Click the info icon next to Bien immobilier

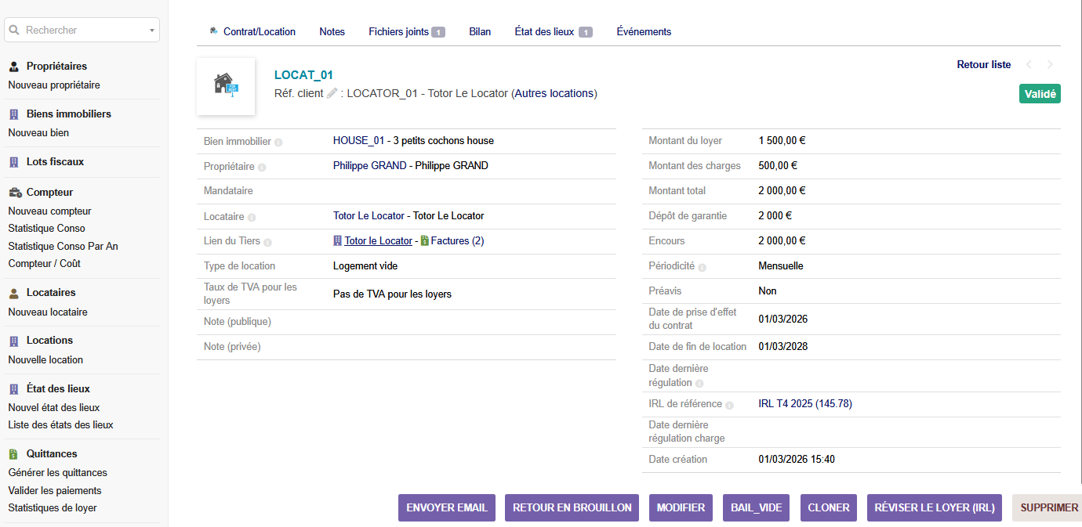278,143
